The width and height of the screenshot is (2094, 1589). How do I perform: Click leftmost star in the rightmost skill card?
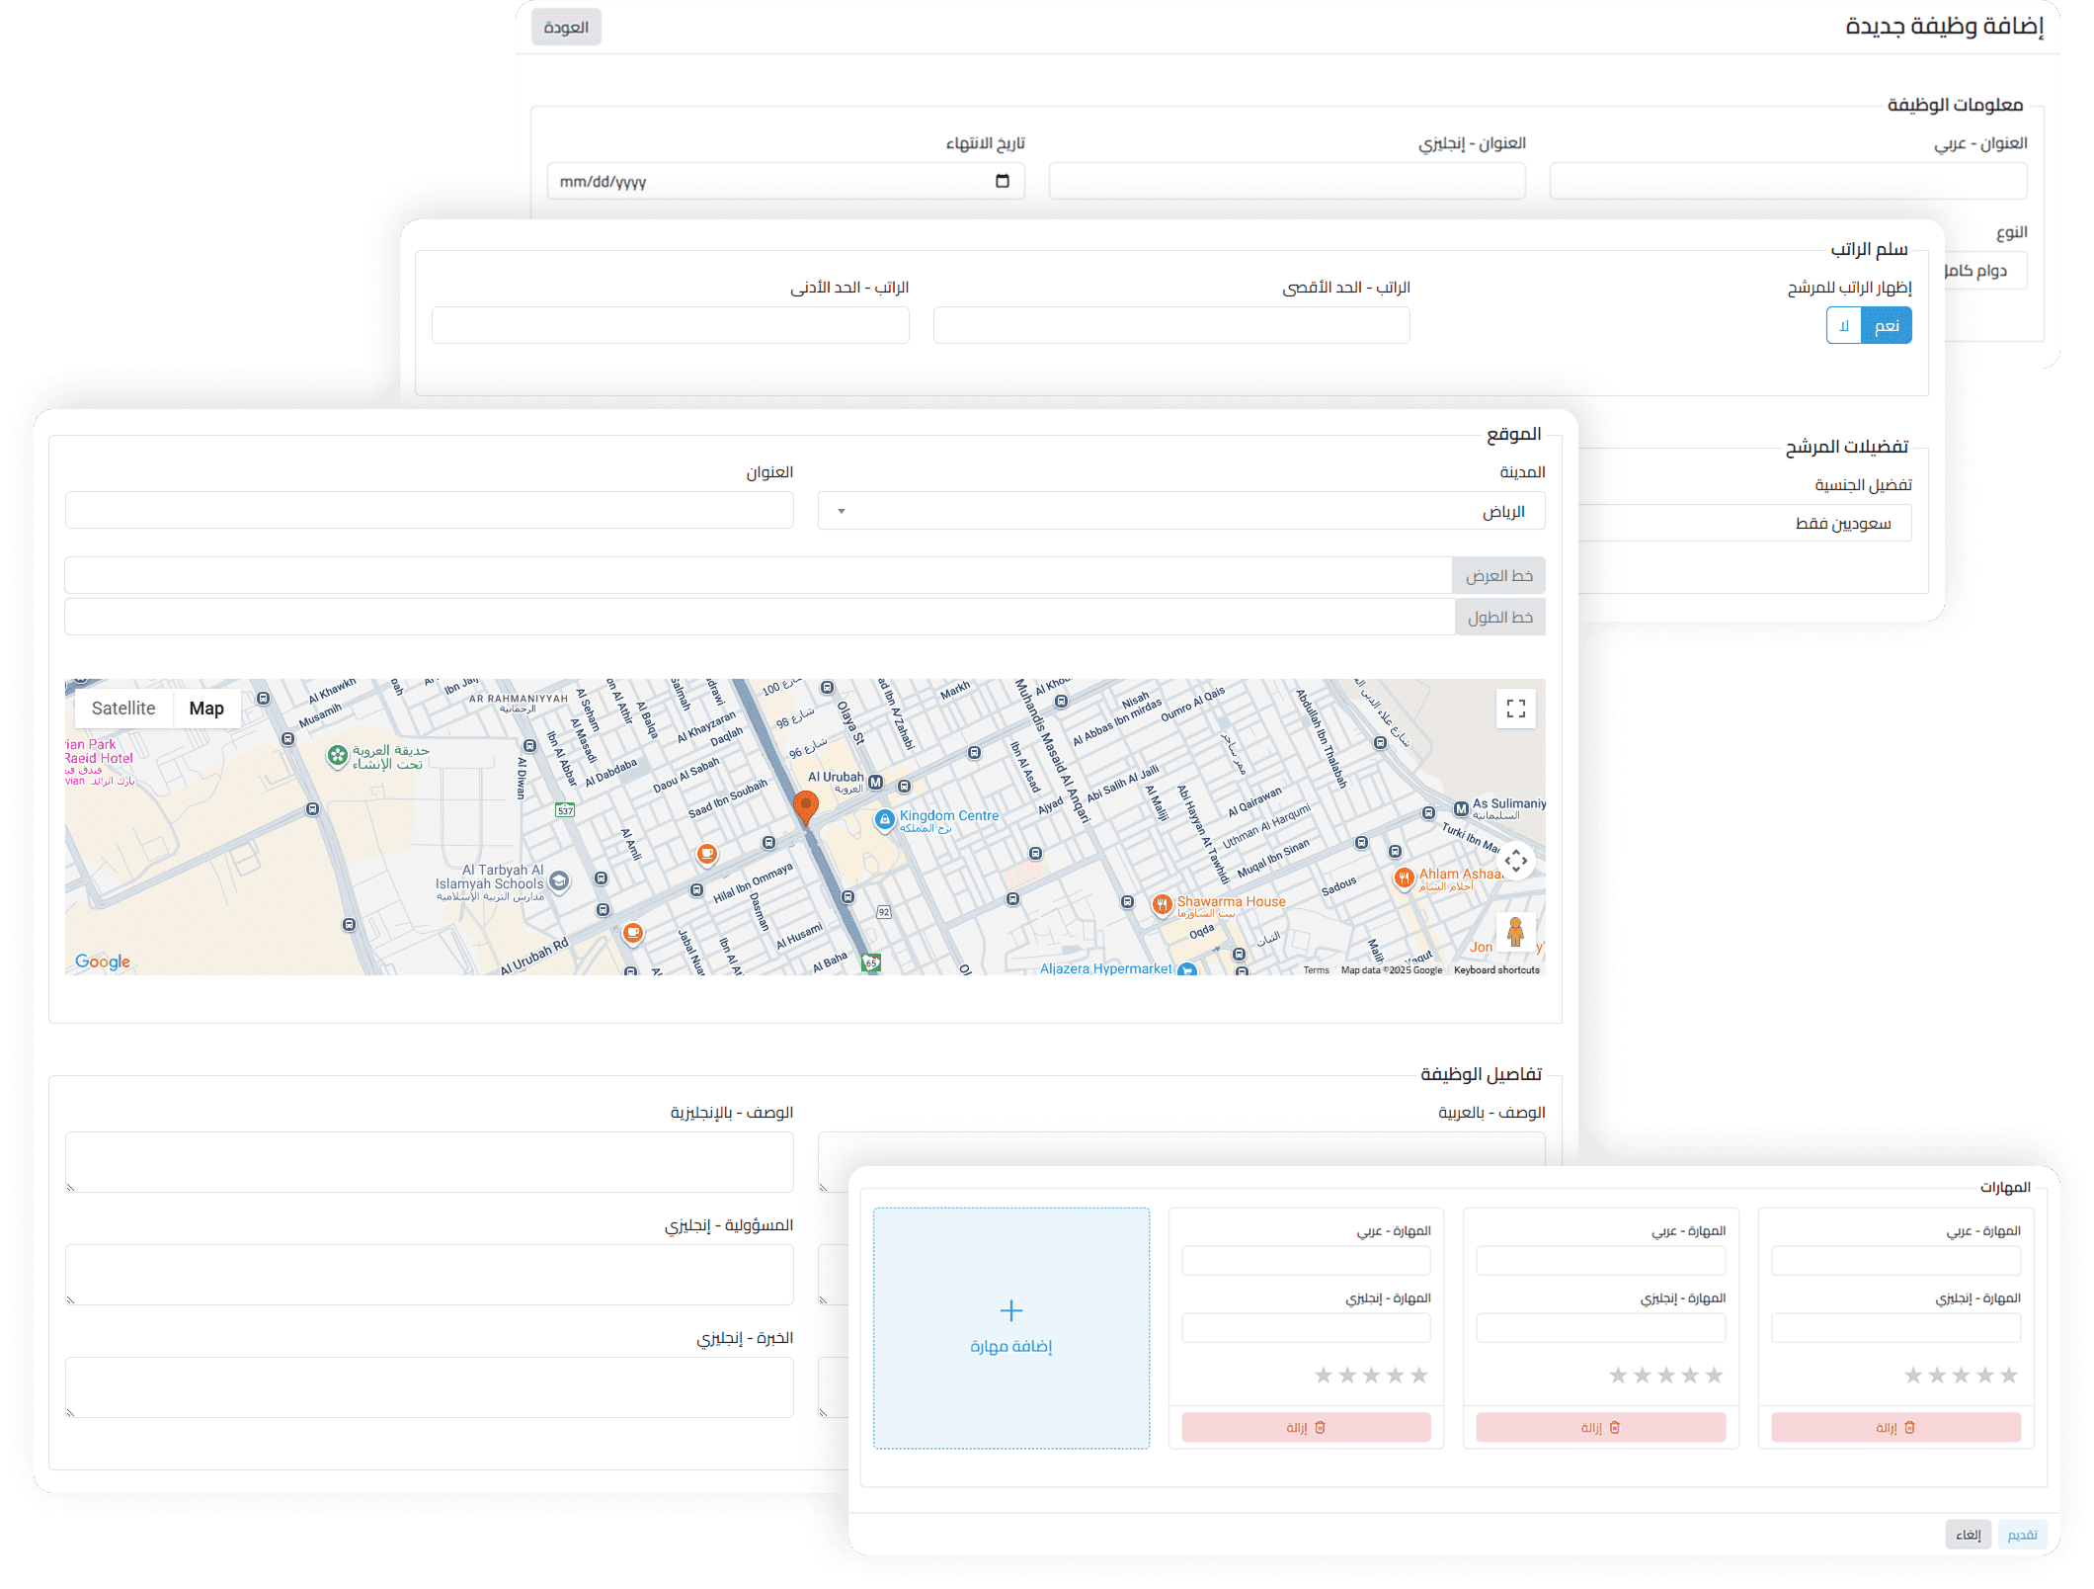click(1913, 1376)
